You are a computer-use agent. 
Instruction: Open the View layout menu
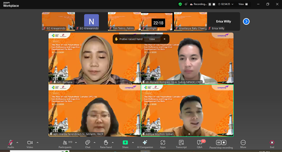243,4
